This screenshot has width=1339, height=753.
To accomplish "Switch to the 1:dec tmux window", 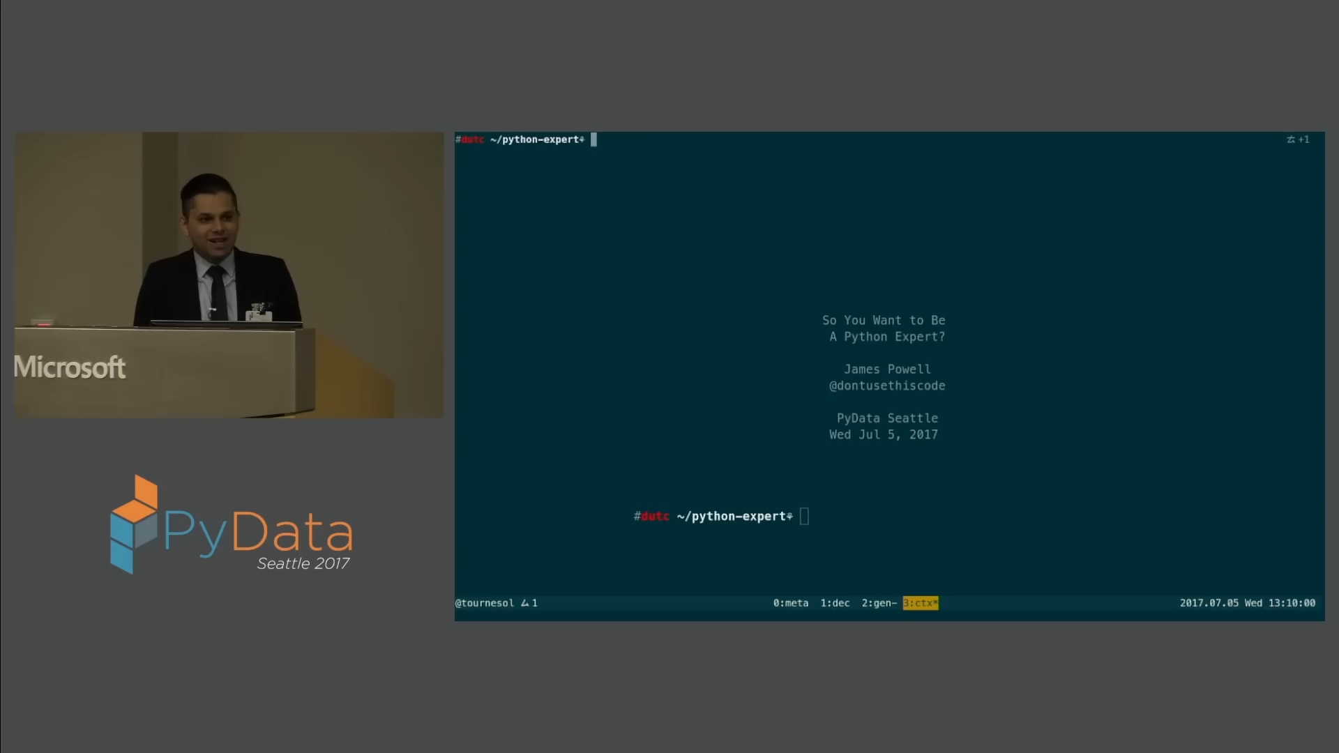I will click(x=834, y=602).
